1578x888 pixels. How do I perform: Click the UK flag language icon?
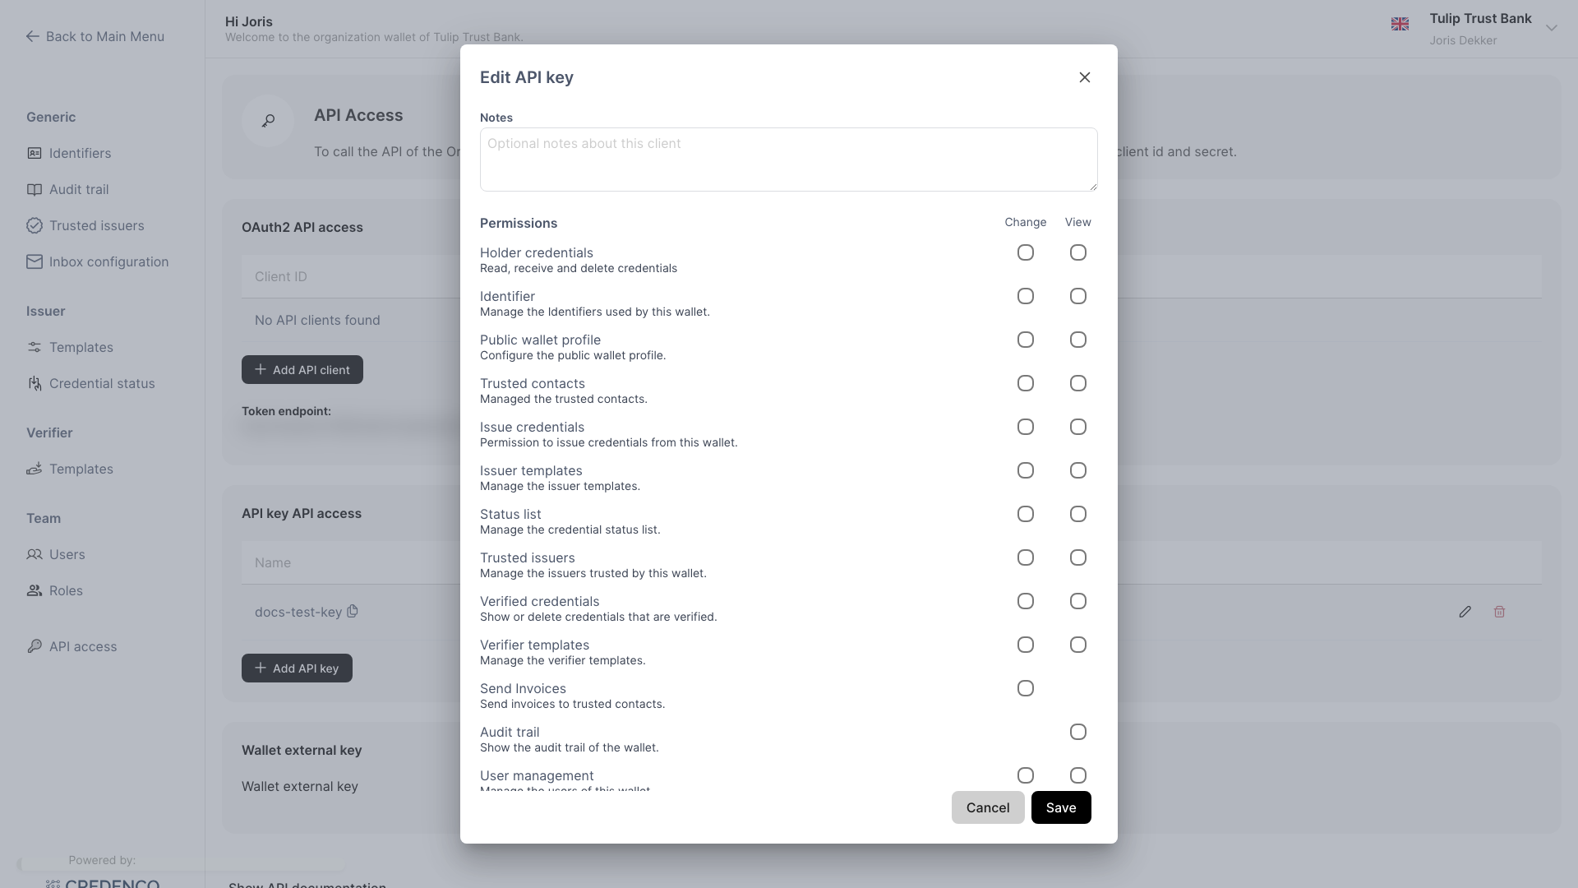tap(1400, 25)
